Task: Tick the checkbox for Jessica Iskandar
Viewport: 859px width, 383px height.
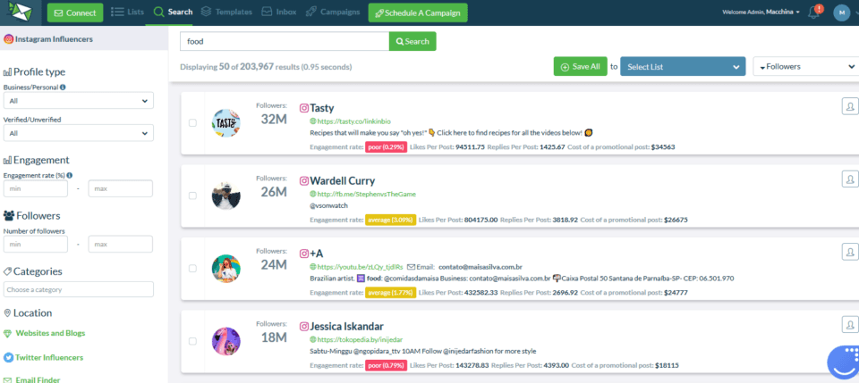Action: point(193,341)
